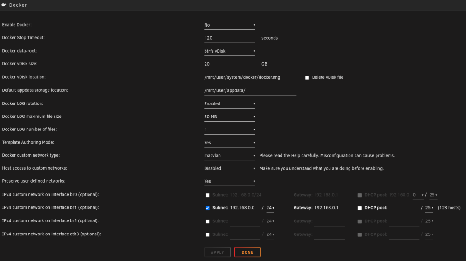
Task: Open the Enable Docker dropdown
Action: click(x=229, y=25)
